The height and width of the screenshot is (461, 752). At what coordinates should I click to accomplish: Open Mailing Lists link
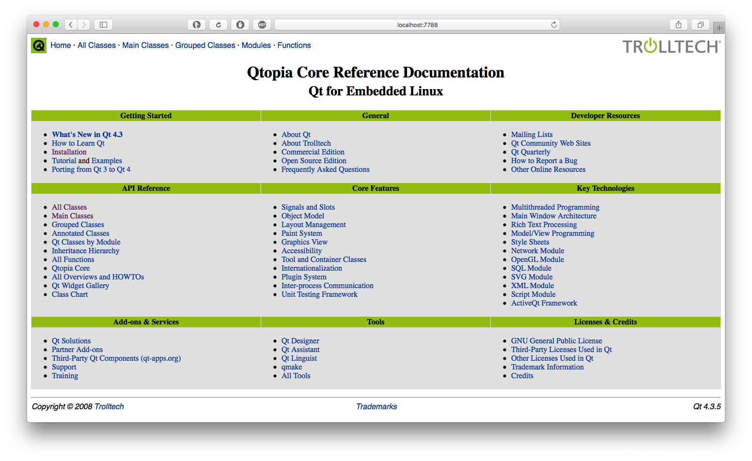tap(532, 135)
